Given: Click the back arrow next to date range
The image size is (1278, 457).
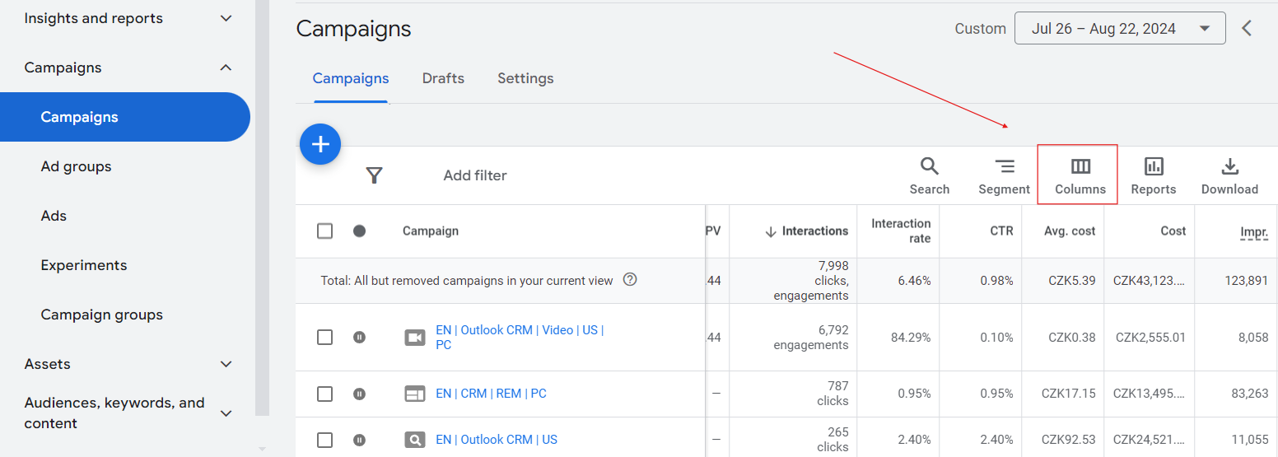Looking at the screenshot, I should pyautogui.click(x=1247, y=28).
